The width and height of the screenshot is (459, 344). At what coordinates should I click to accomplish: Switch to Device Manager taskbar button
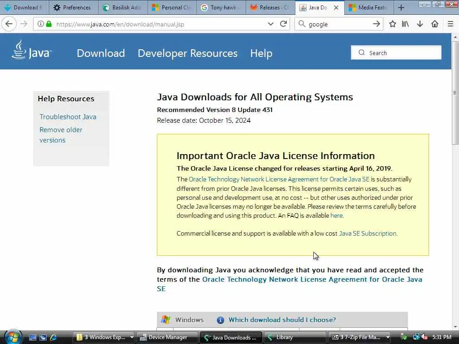click(x=167, y=338)
